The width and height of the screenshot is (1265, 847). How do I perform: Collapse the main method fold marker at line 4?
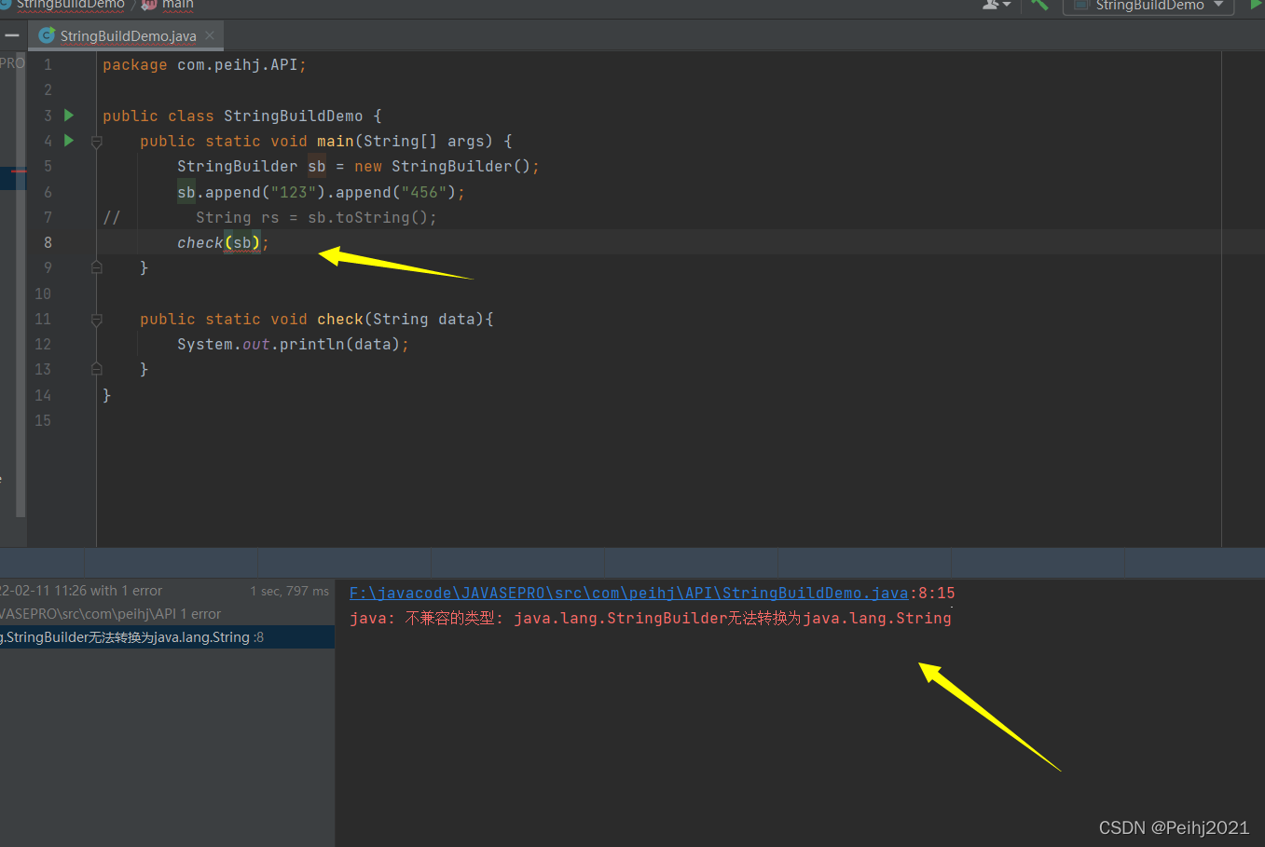click(97, 142)
